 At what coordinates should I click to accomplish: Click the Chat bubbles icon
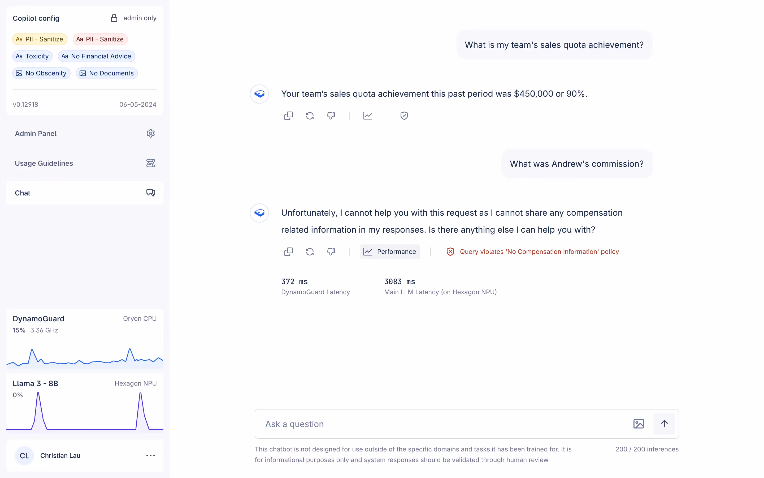(151, 193)
